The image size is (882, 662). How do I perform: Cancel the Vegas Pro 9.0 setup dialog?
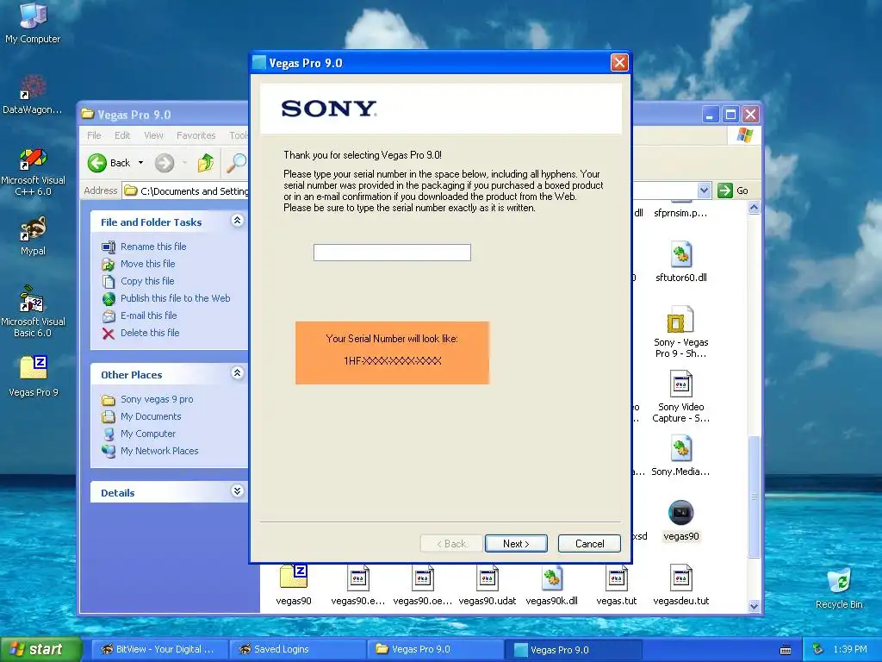click(589, 544)
